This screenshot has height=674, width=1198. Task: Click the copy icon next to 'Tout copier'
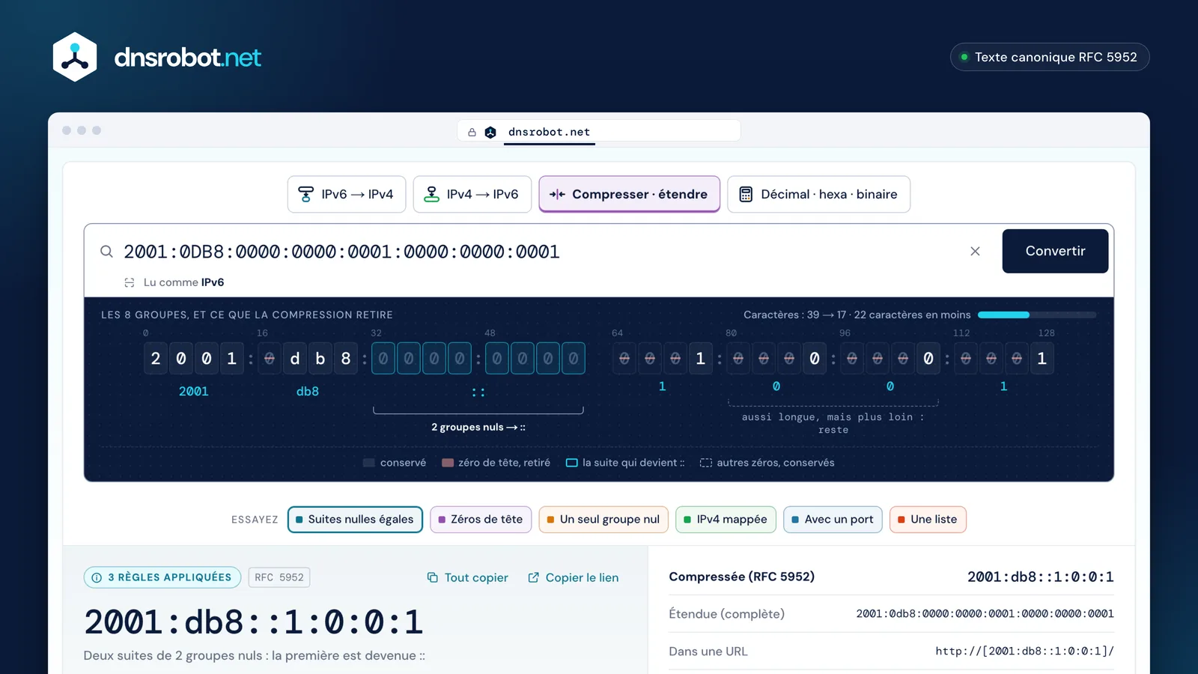point(432,577)
